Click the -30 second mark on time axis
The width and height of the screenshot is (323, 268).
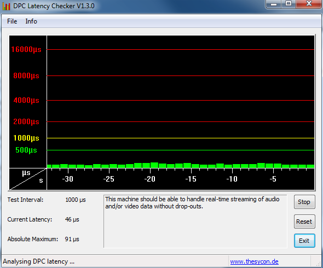pos(67,179)
